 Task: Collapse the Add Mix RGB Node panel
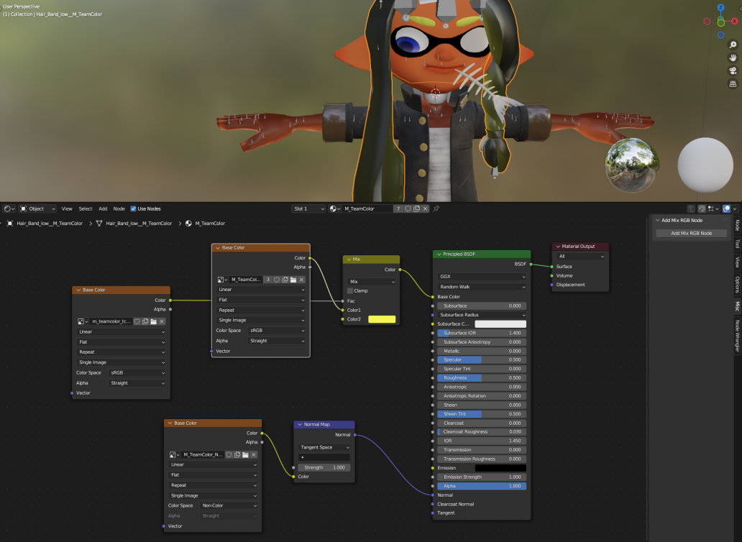pos(657,221)
